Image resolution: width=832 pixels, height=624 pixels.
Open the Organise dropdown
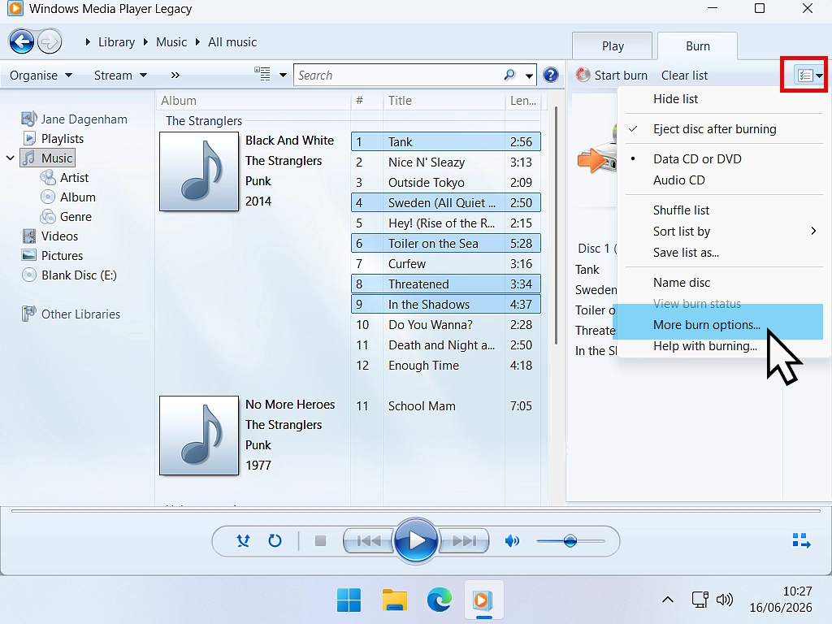41,76
